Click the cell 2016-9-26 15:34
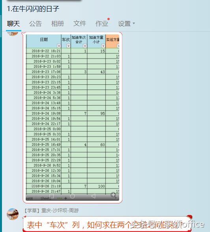This screenshot has width=210, height=232. pos(44,176)
